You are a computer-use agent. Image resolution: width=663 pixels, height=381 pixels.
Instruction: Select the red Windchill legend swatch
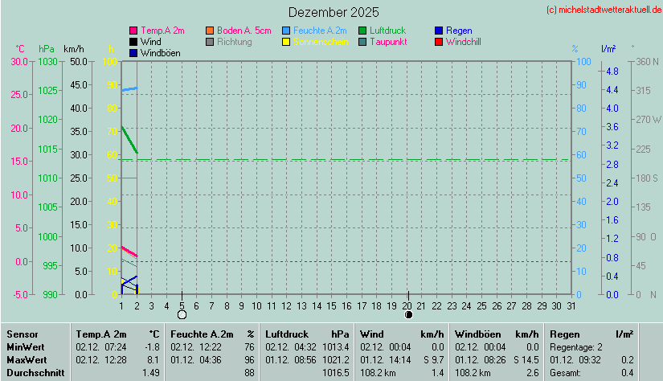pos(439,42)
